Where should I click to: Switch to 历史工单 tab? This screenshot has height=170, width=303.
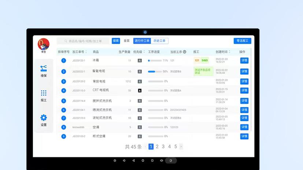pos(159,41)
